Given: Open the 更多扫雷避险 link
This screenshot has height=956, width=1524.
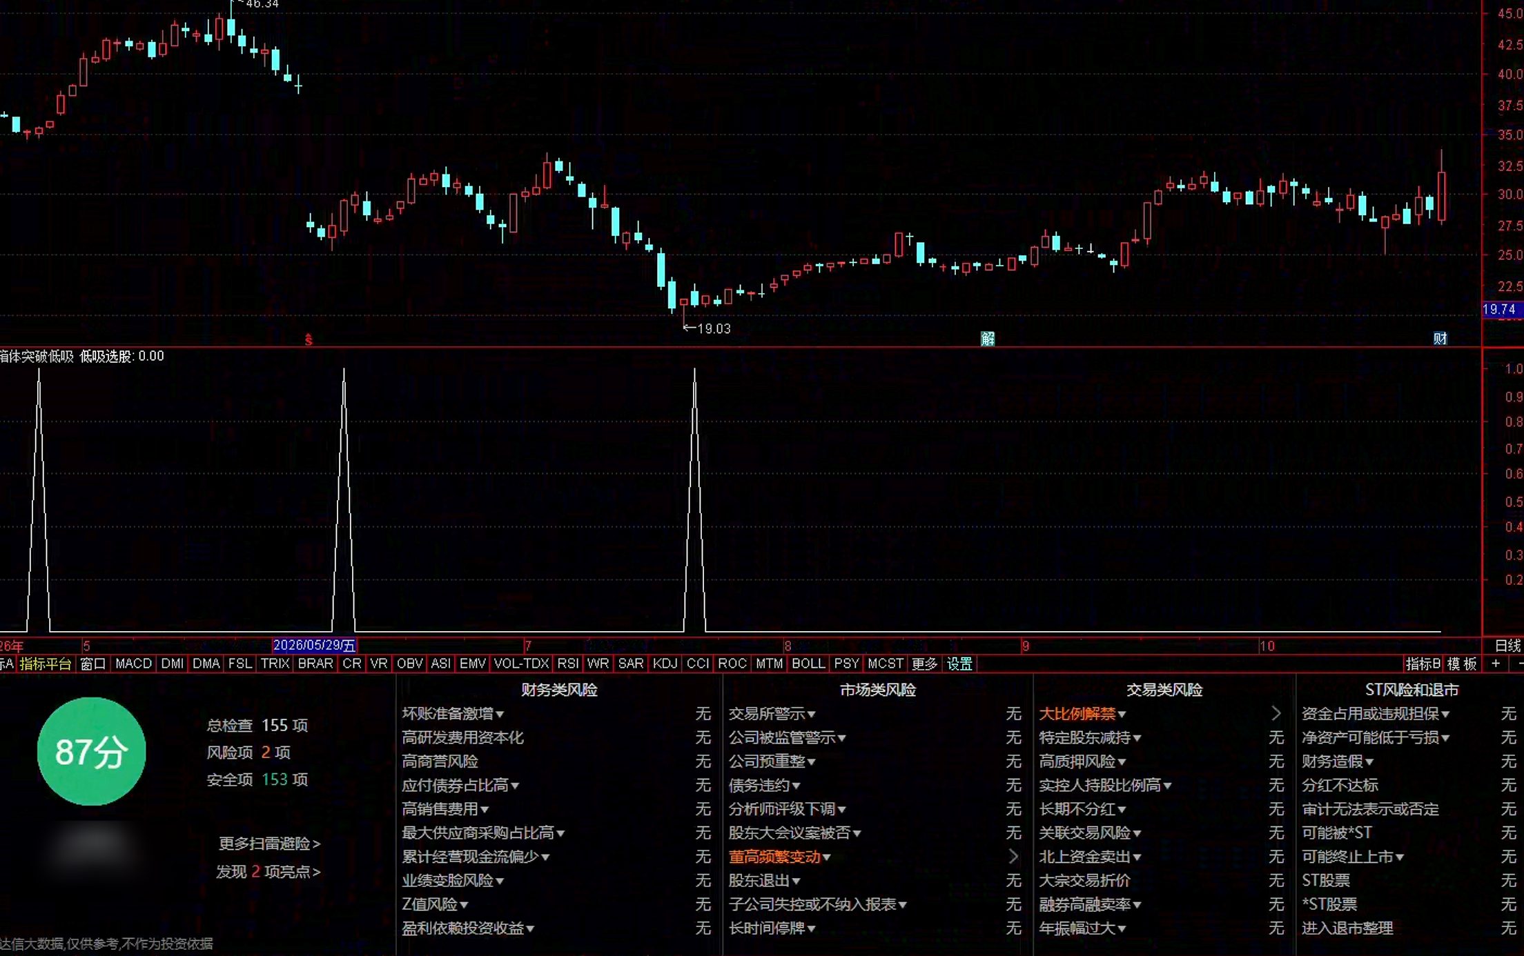Looking at the screenshot, I should coord(269,844).
